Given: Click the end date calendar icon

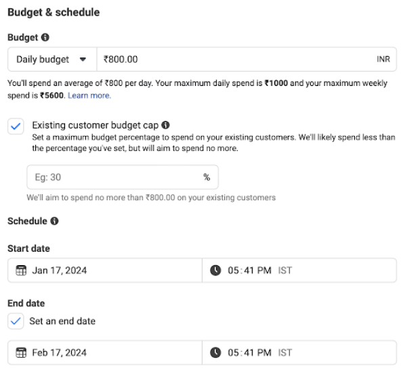Looking at the screenshot, I should (21, 352).
